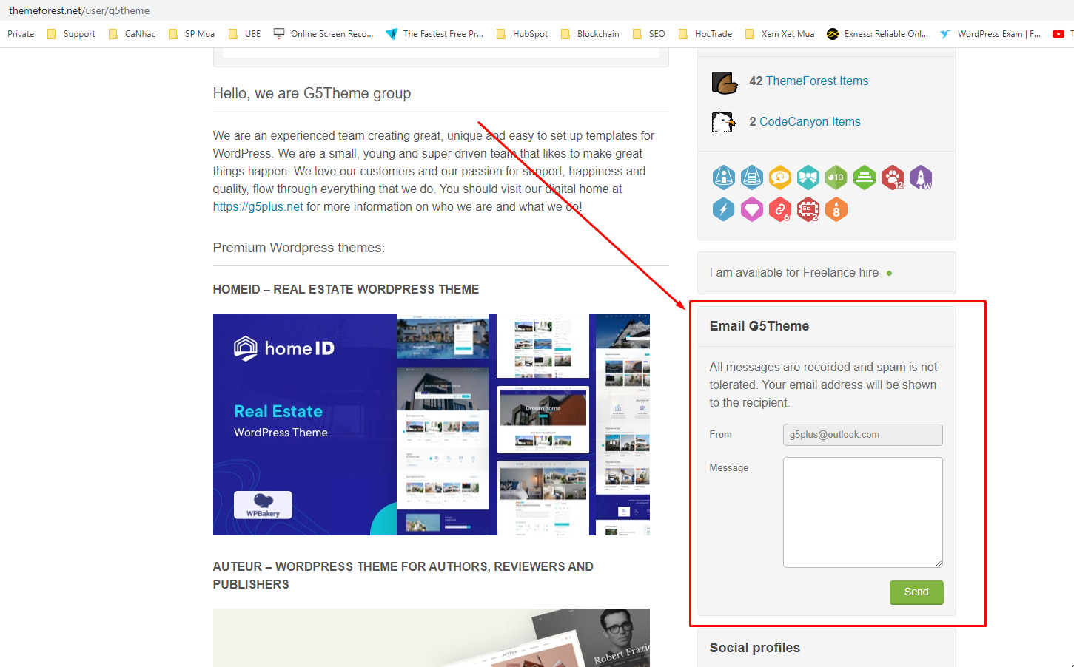Click the blue person-in-dome badge
1074x667 pixels.
click(x=724, y=177)
